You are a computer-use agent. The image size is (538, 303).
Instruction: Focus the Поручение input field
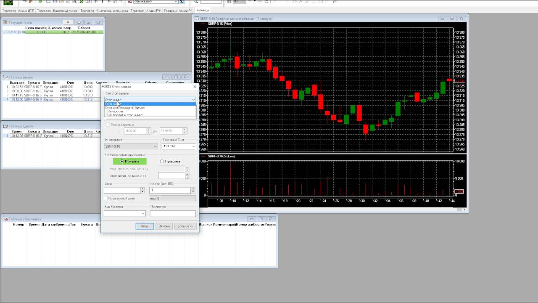tap(173, 214)
